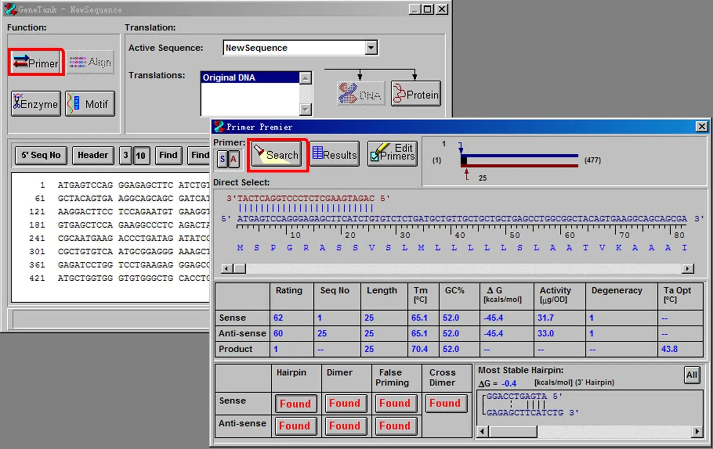713x449 pixels.
Task: Click the Anti-sense Rating value 60
Action: pos(278,334)
